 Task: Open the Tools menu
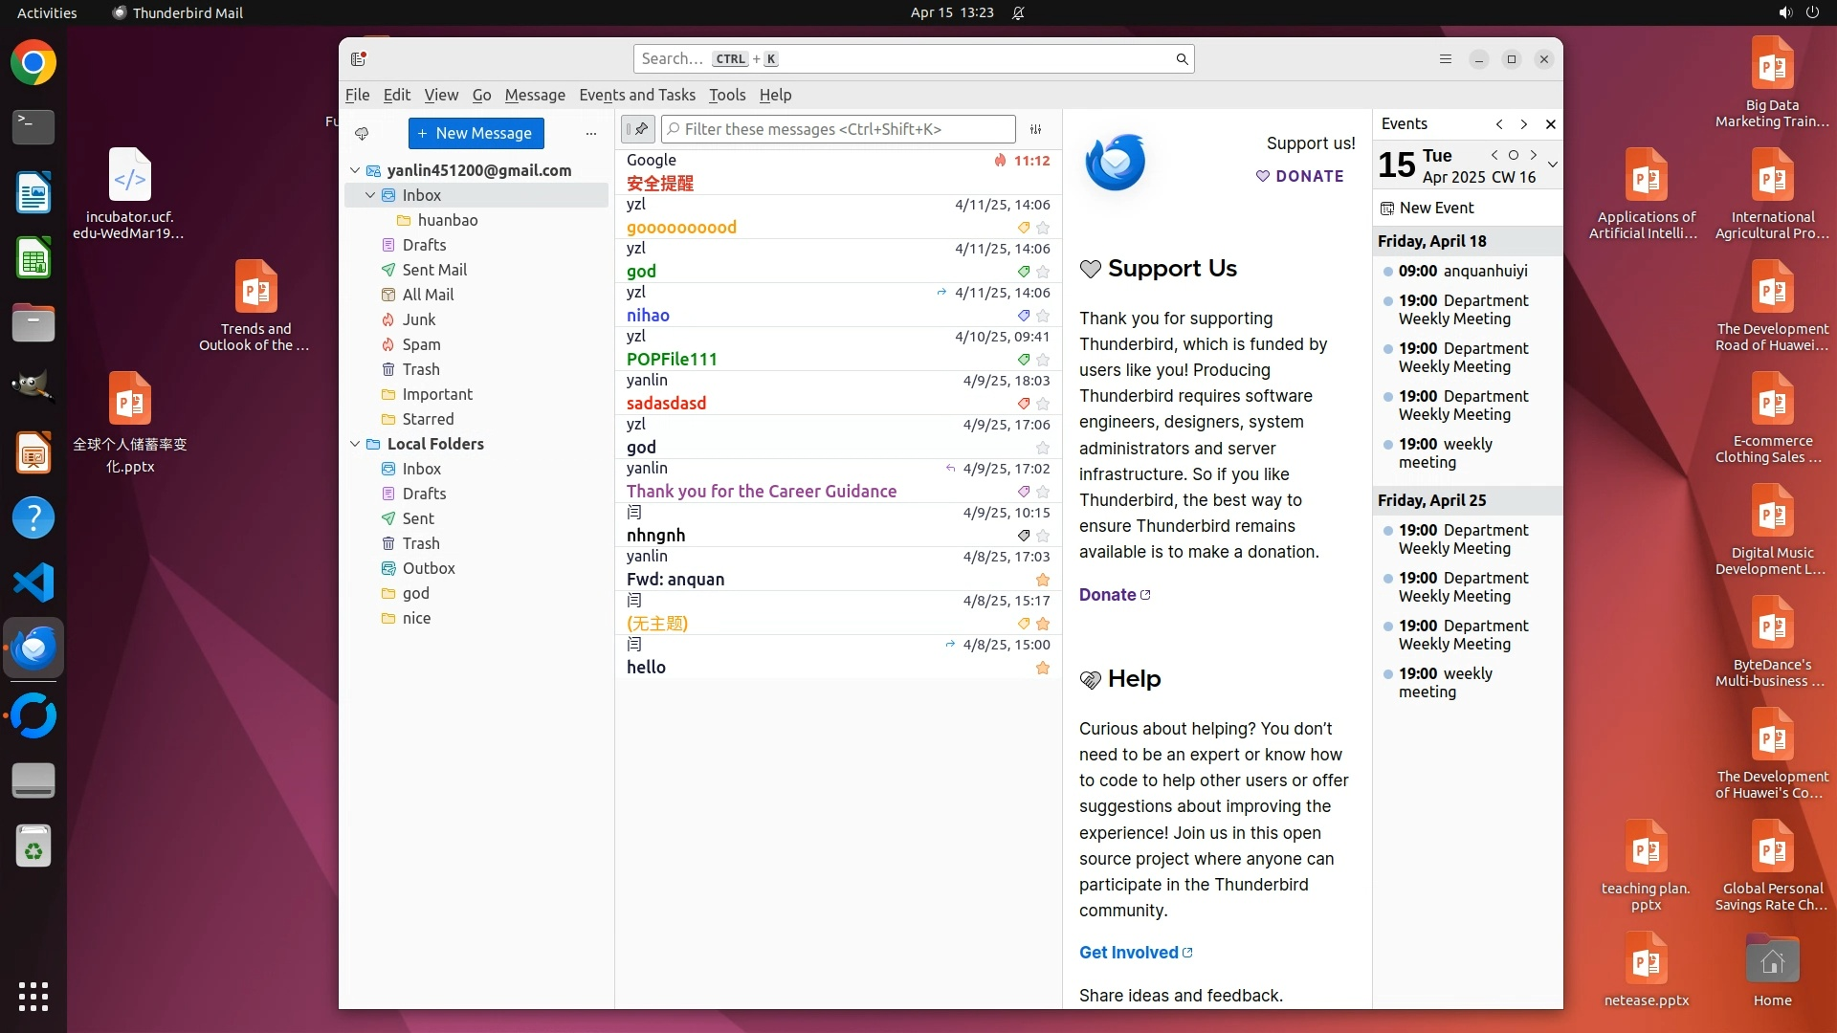point(726,95)
